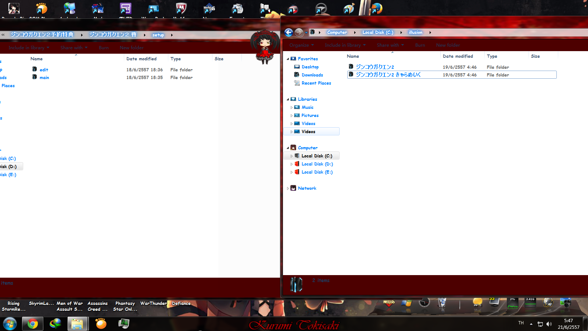Click Local Disk (C:) in the address bar
Image resolution: width=588 pixels, height=331 pixels.
point(378,32)
